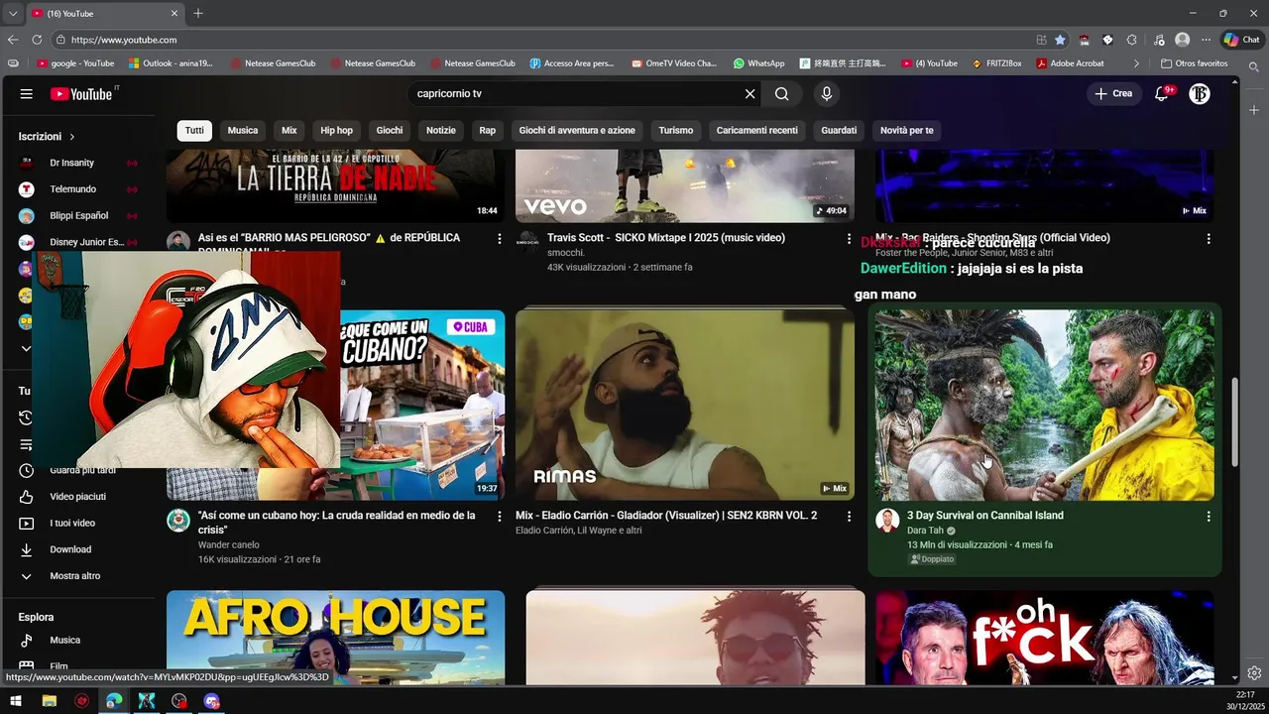1269x714 pixels.
Task: Open browser extensions puzzle icon
Action: click(x=1132, y=40)
